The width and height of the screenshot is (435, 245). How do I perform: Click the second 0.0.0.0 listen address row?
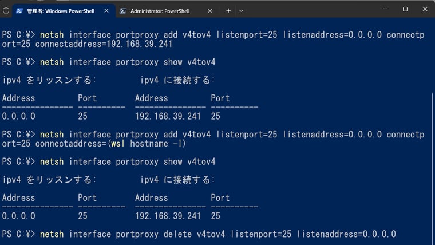[18, 216]
